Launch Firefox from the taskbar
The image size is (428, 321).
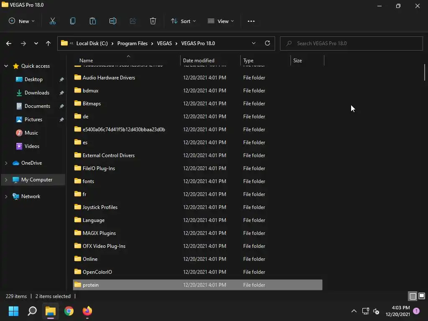87,311
